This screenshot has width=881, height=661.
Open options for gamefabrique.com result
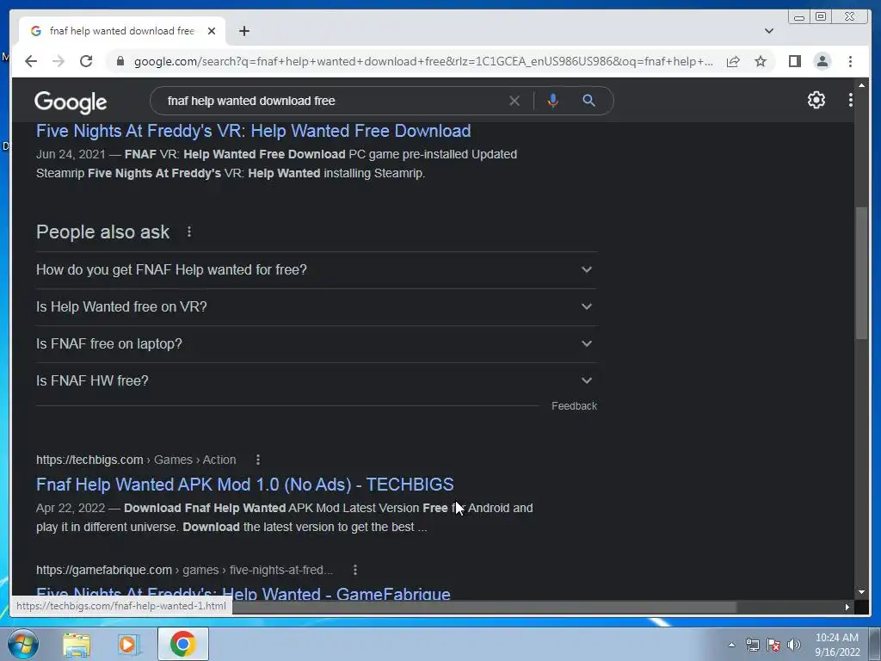click(355, 570)
